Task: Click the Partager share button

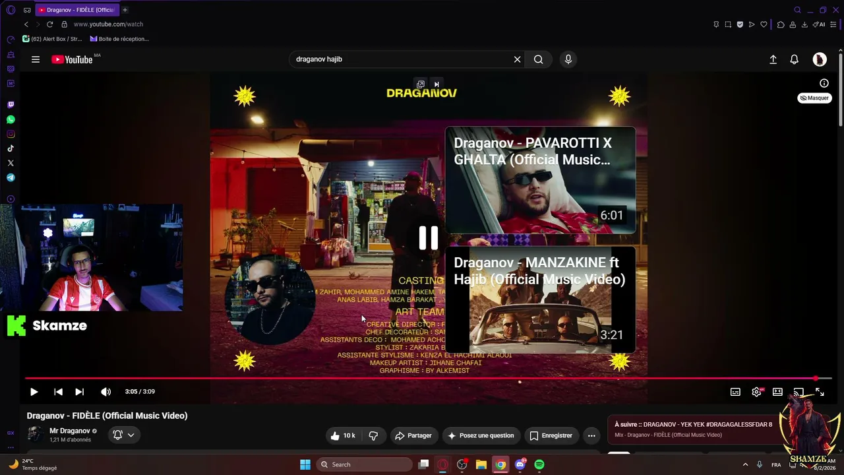Action: (x=413, y=435)
